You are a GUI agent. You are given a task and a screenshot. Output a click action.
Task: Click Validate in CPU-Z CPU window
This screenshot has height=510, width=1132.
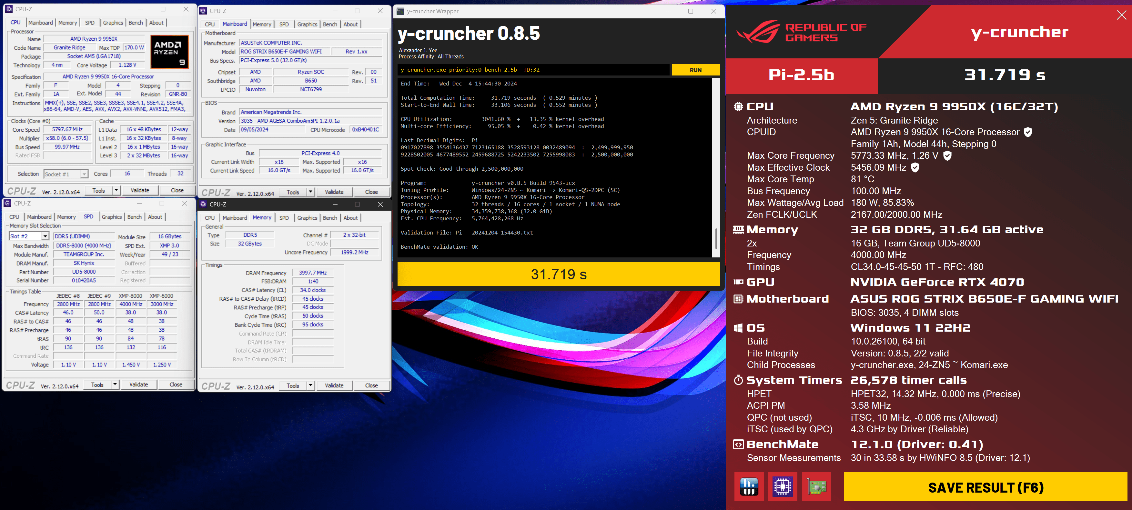tap(140, 190)
